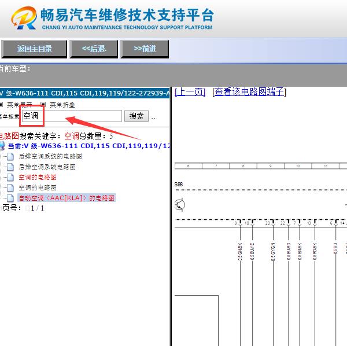Click document icon beside red 空调的电路图
Viewport: 347px width, 346px height.
(10, 177)
